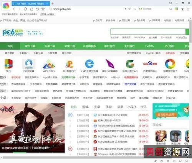Reload the page with the refresh icon
The width and height of the screenshot is (192, 163).
[x=25, y=9]
